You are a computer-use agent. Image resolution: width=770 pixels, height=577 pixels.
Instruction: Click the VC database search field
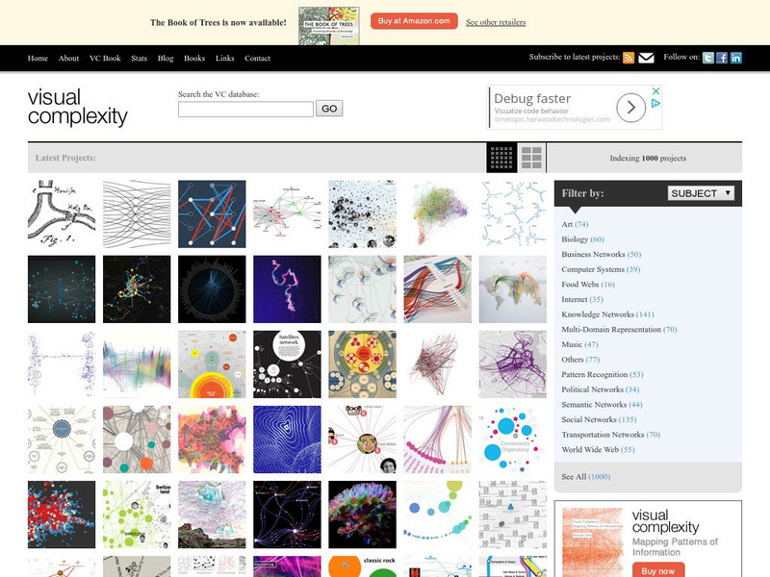tap(245, 109)
